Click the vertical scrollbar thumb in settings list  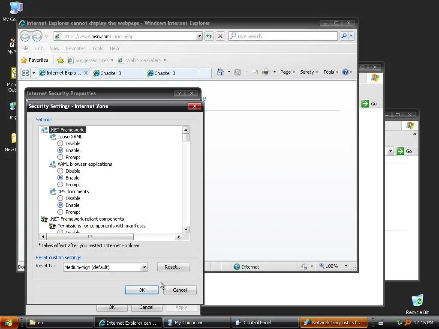[186, 138]
